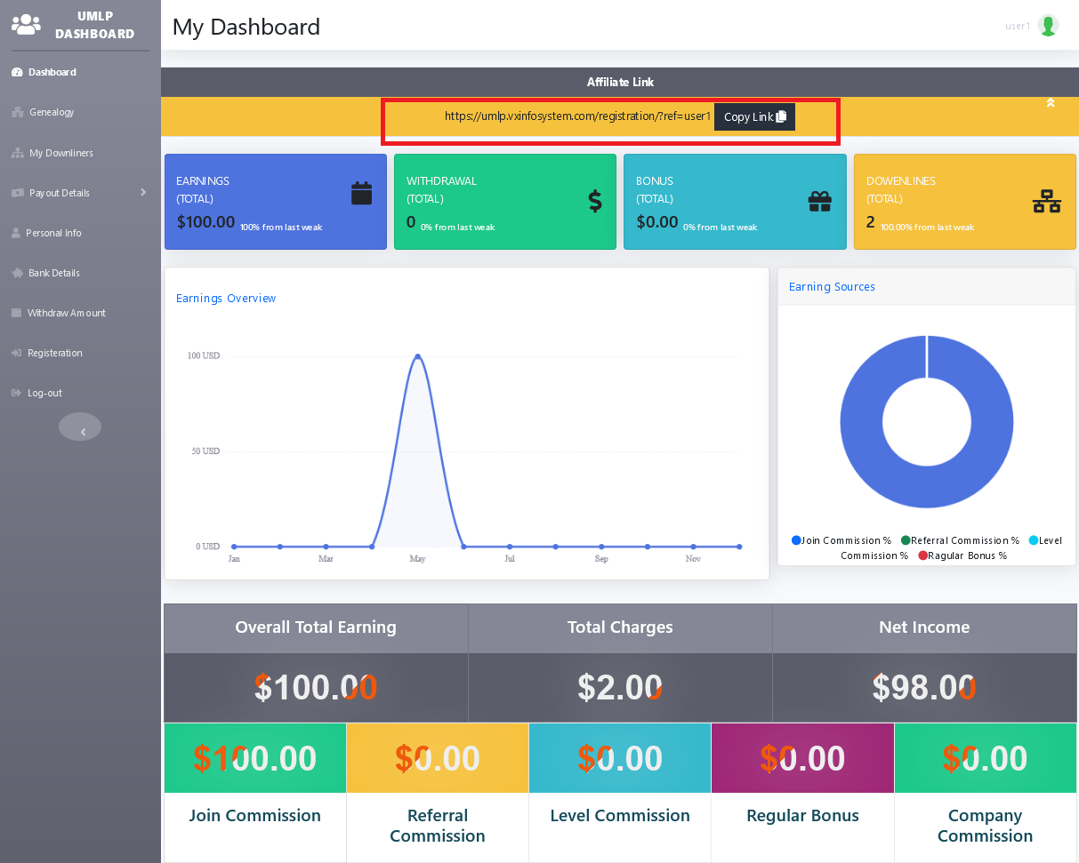Screen dimensions: 1079x863
Task: Open My Downliners from the sidebar
Action: click(60, 153)
